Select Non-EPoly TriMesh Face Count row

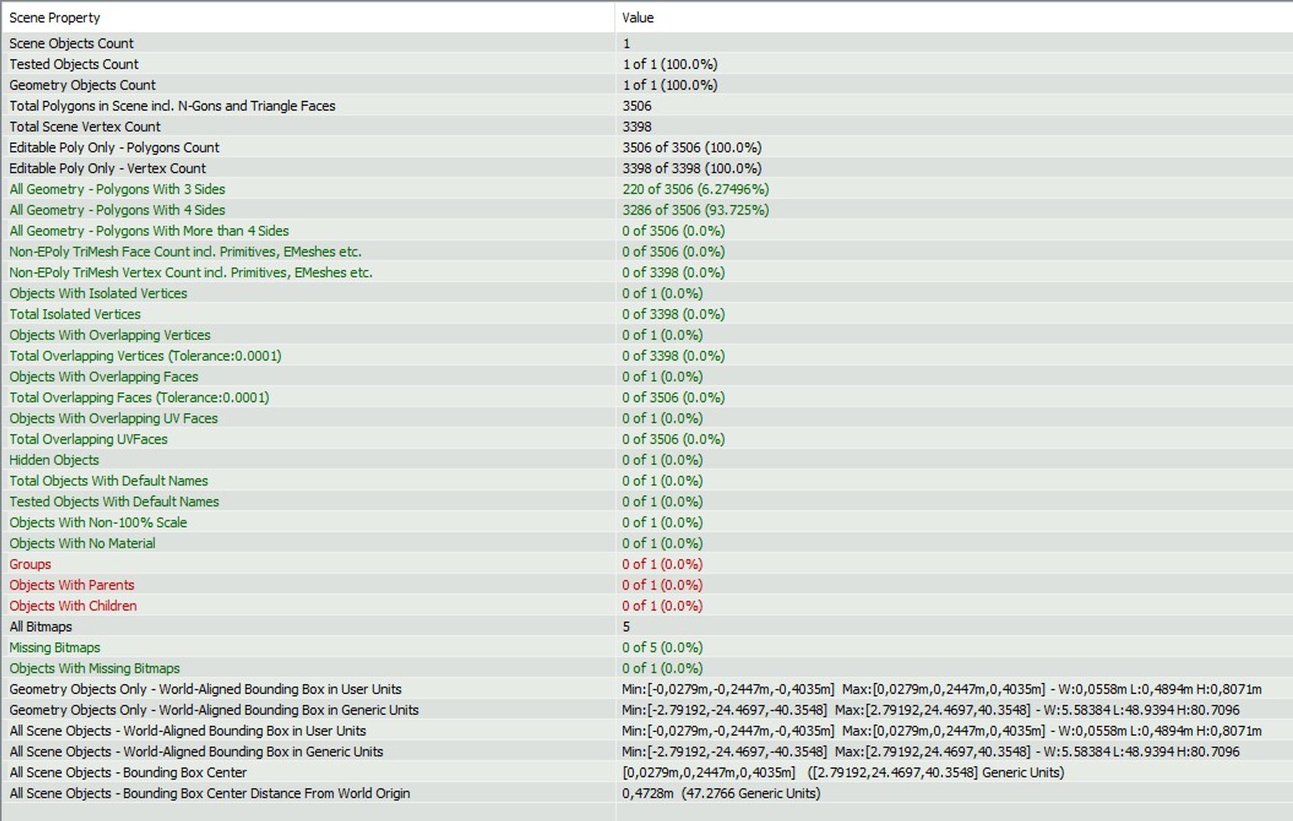[x=646, y=252]
